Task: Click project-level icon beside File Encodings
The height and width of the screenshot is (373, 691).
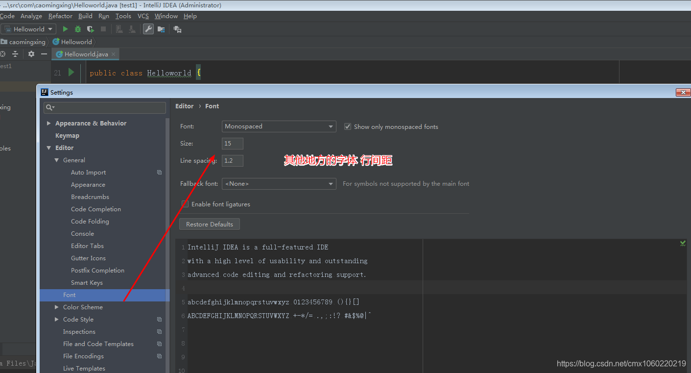Action: tap(159, 356)
